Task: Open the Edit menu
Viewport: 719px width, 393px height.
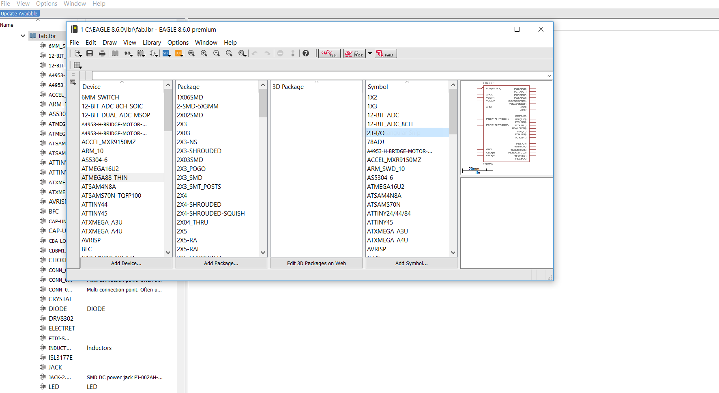Action: click(x=91, y=42)
